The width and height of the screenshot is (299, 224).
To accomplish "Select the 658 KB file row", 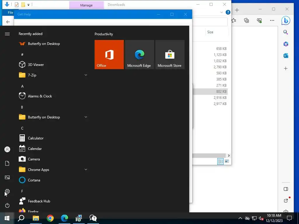I will coord(210,49).
